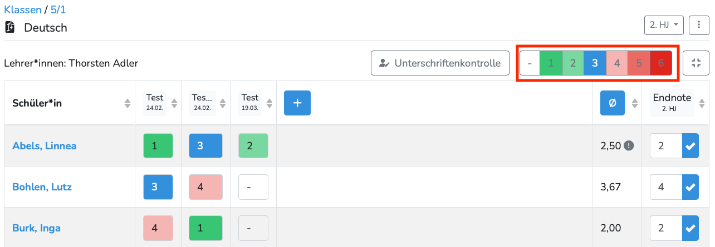715x247 pixels.
Task: Select the blue grade 3 swatch in legend
Action: [595, 63]
